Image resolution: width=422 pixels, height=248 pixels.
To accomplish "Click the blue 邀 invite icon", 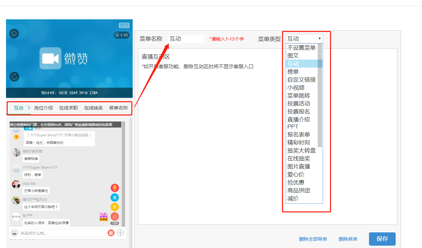I will (x=115, y=197).
